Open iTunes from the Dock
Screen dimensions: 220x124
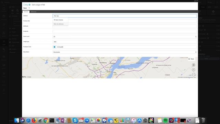click(x=134, y=120)
